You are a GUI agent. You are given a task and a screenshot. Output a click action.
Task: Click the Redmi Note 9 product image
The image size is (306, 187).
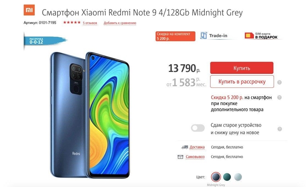click(x=90, y=115)
